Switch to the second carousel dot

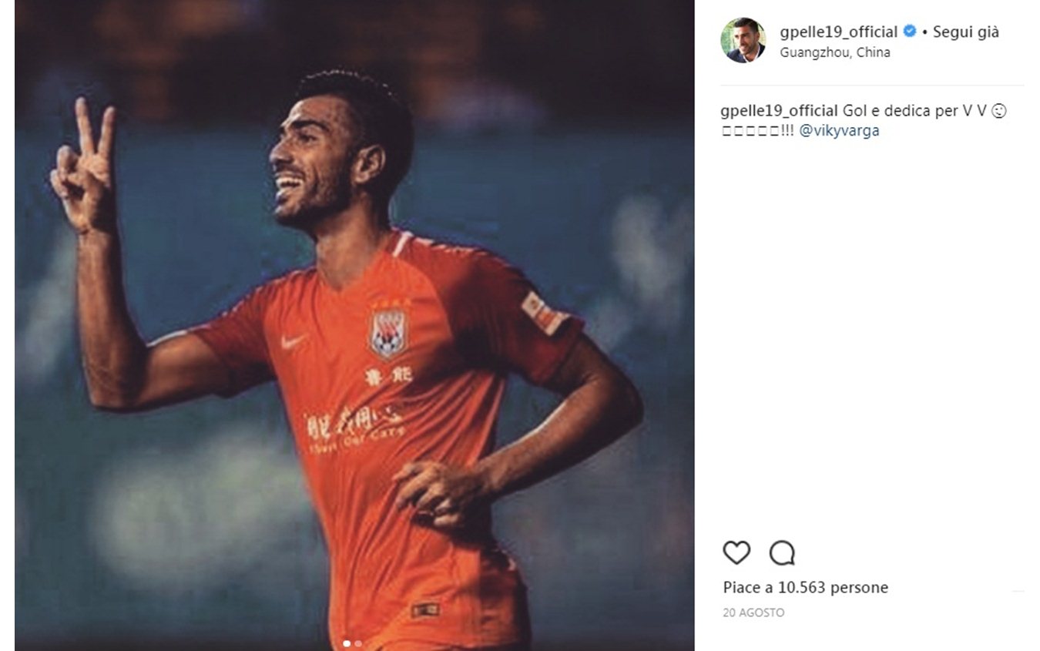coord(358,643)
